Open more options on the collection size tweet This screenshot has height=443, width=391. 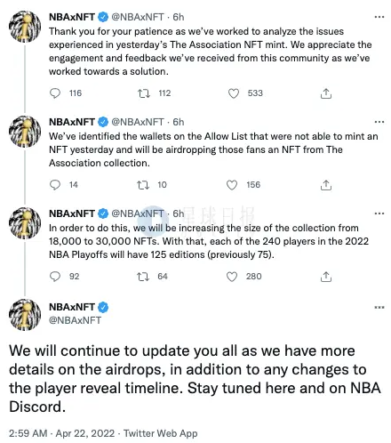click(379, 213)
